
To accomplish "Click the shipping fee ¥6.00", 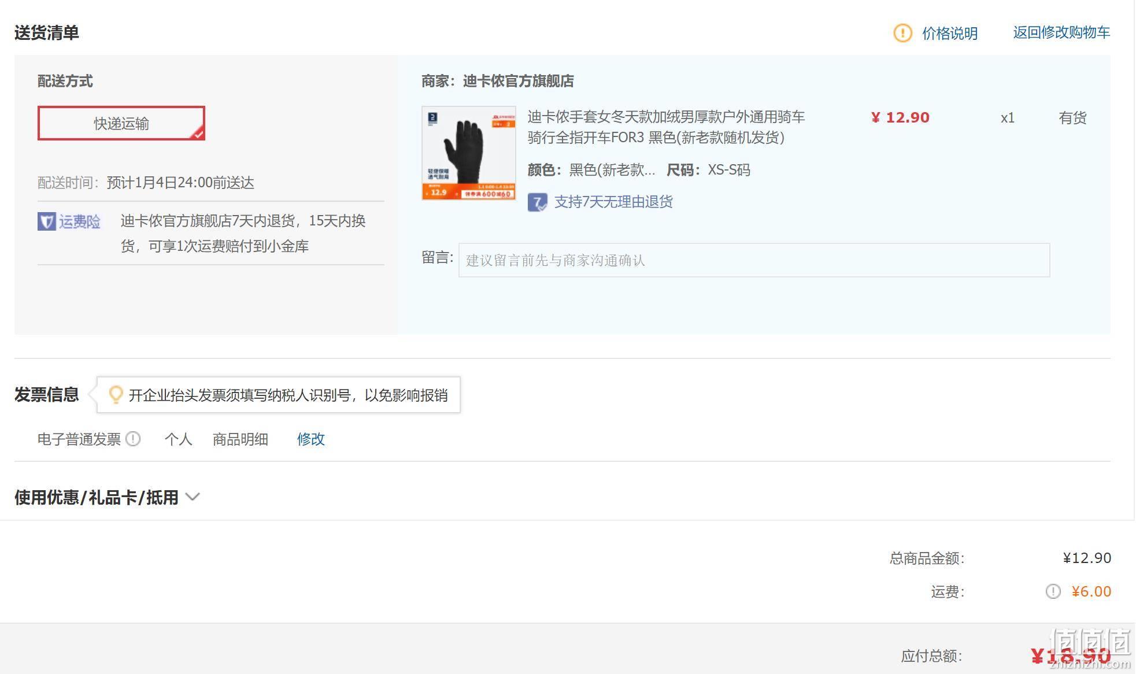I will tap(1091, 591).
